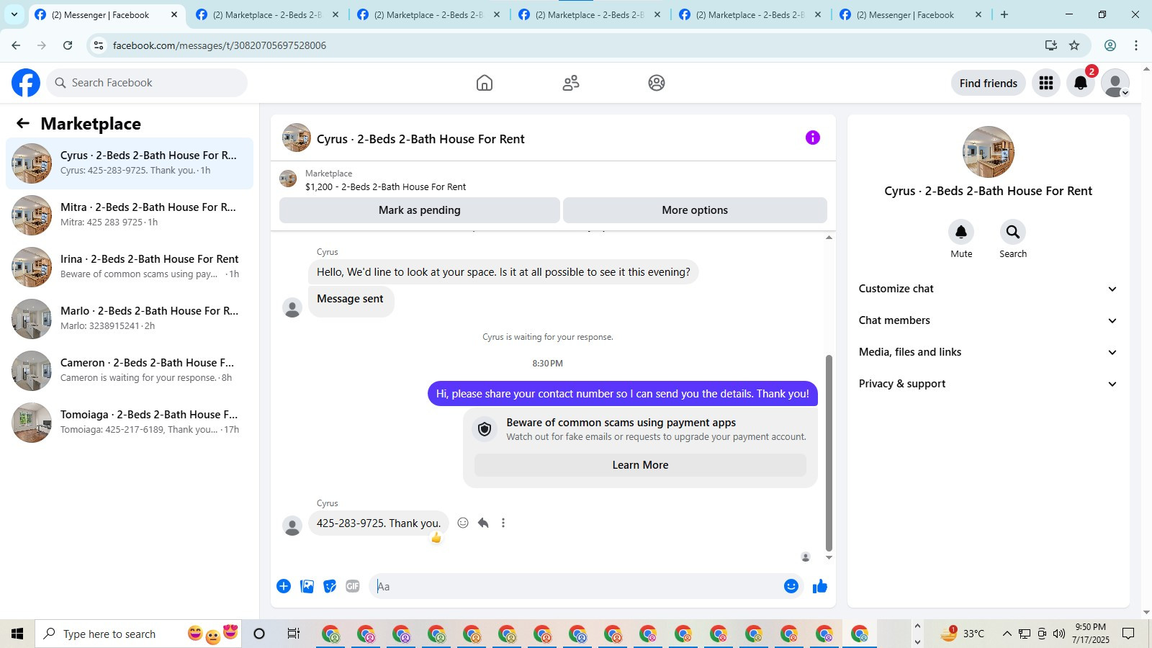1152x648 pixels.
Task: Open the Facebook menu grid icon
Action: [1046, 83]
